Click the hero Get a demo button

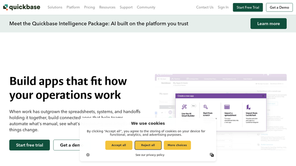[67, 145]
